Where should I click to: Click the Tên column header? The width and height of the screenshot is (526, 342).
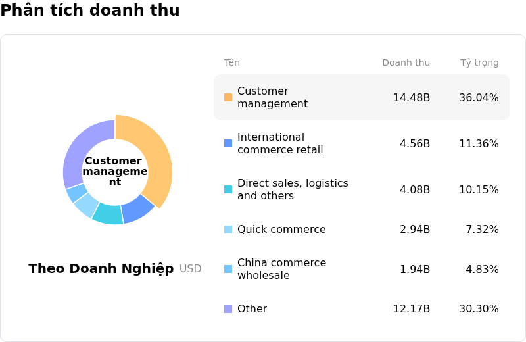click(232, 62)
